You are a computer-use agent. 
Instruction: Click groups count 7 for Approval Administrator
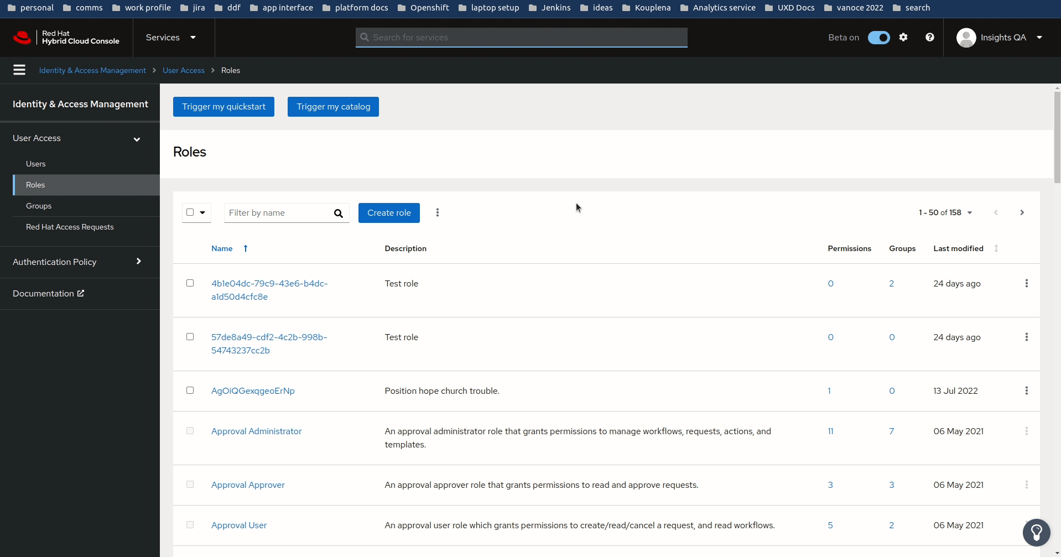click(892, 431)
